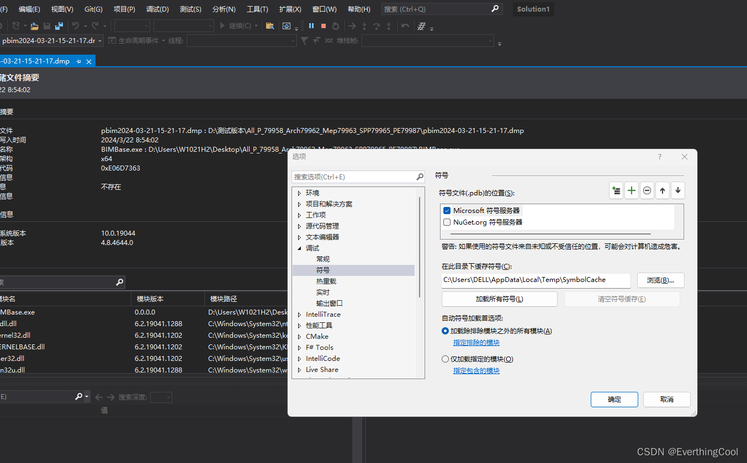
Task: Click the symbol location list horizontal scrollbar
Action: click(x=551, y=234)
